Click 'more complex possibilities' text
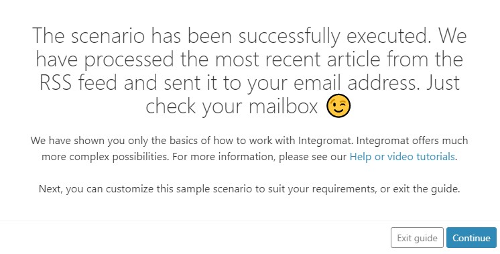The height and width of the screenshot is (254, 500). (x=105, y=157)
